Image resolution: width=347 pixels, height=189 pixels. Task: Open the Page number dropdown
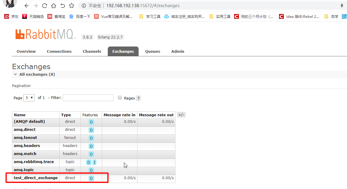pyautogui.click(x=29, y=97)
